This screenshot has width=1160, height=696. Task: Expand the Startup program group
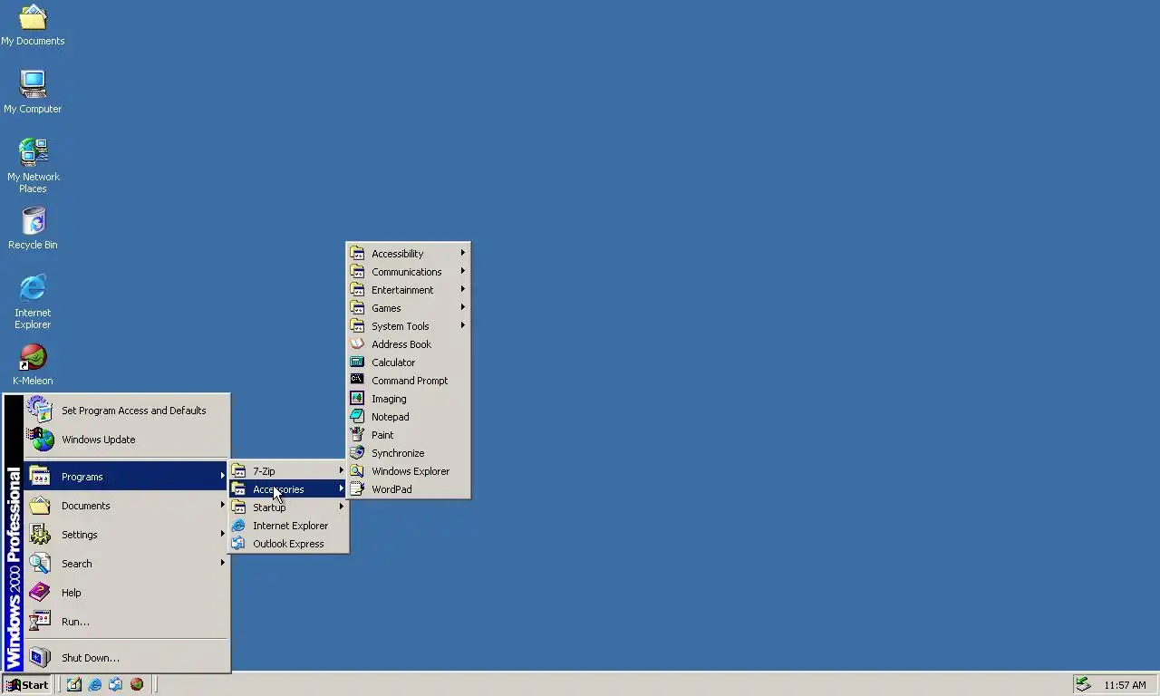click(288, 507)
